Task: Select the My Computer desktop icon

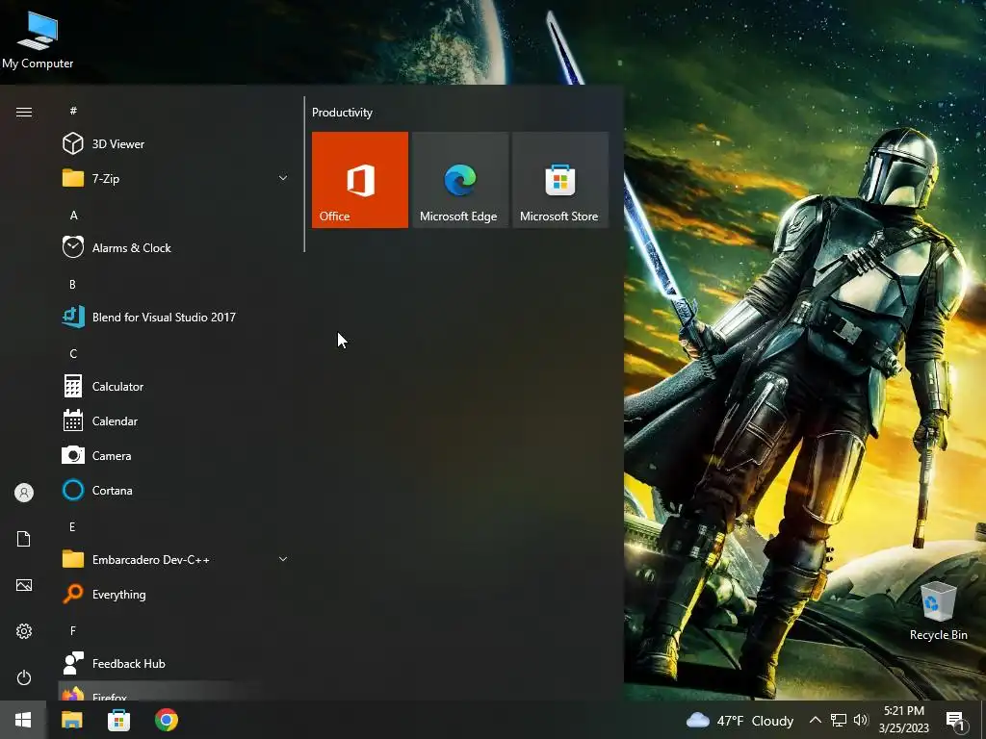Action: tap(38, 38)
